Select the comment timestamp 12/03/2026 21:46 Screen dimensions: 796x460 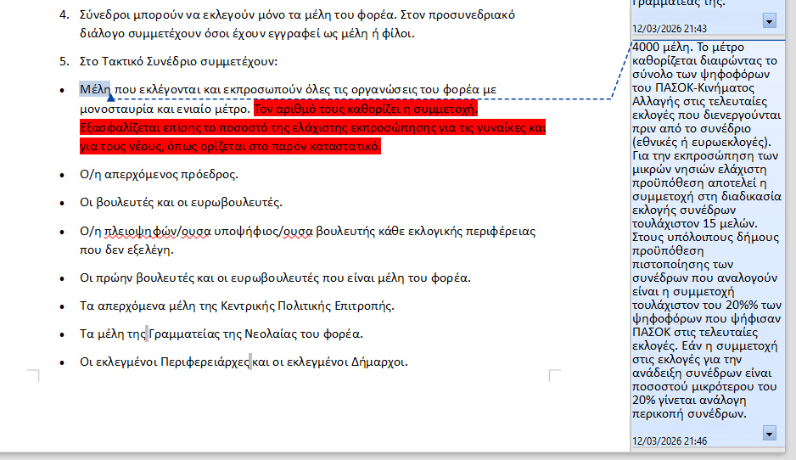tap(670, 441)
